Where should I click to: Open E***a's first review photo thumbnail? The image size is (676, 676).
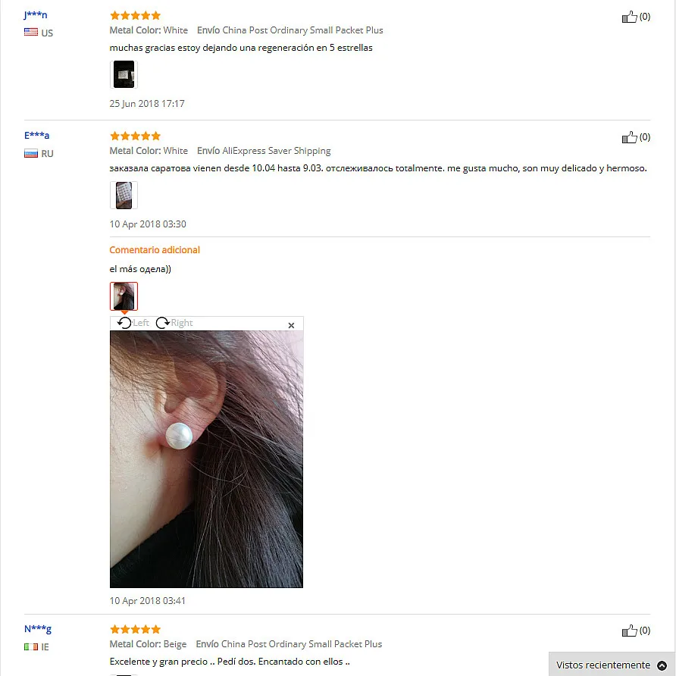point(124,196)
